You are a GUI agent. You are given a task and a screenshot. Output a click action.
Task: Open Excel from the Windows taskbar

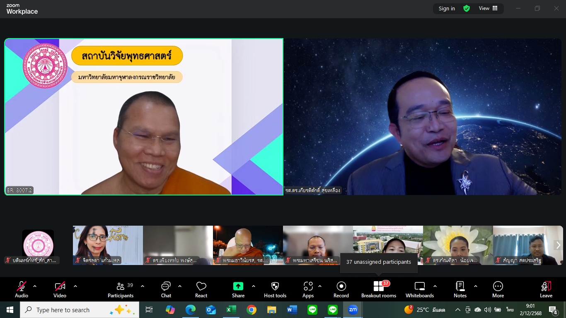(x=231, y=310)
